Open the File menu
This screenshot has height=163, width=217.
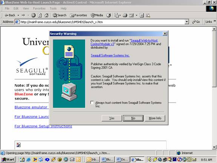[x=7, y=8]
